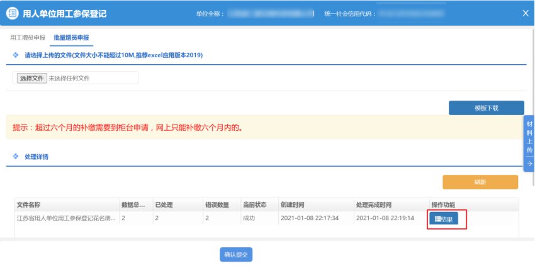Select the 批量增员申报 tab
This screenshot has width=535, height=268.
pos(71,38)
